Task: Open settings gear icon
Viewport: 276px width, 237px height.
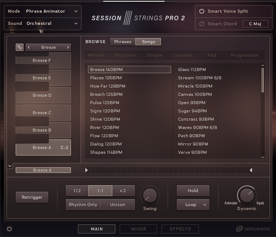Action: [9, 229]
